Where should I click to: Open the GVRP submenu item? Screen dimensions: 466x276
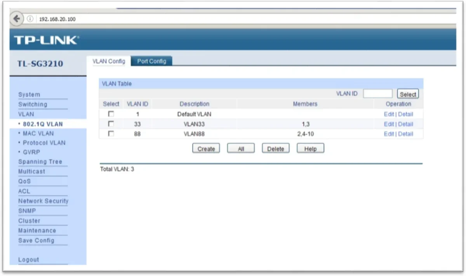pyautogui.click(x=31, y=152)
